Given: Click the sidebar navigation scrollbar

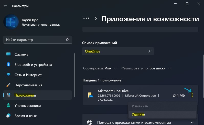Looking at the screenshot, I should tap(75, 75).
